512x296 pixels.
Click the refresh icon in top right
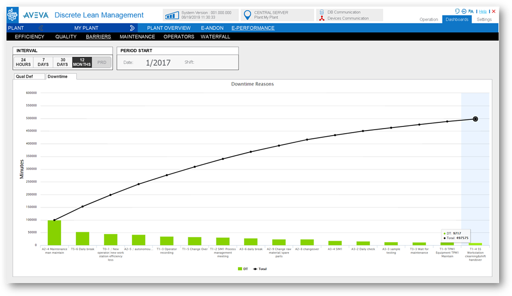(x=457, y=11)
